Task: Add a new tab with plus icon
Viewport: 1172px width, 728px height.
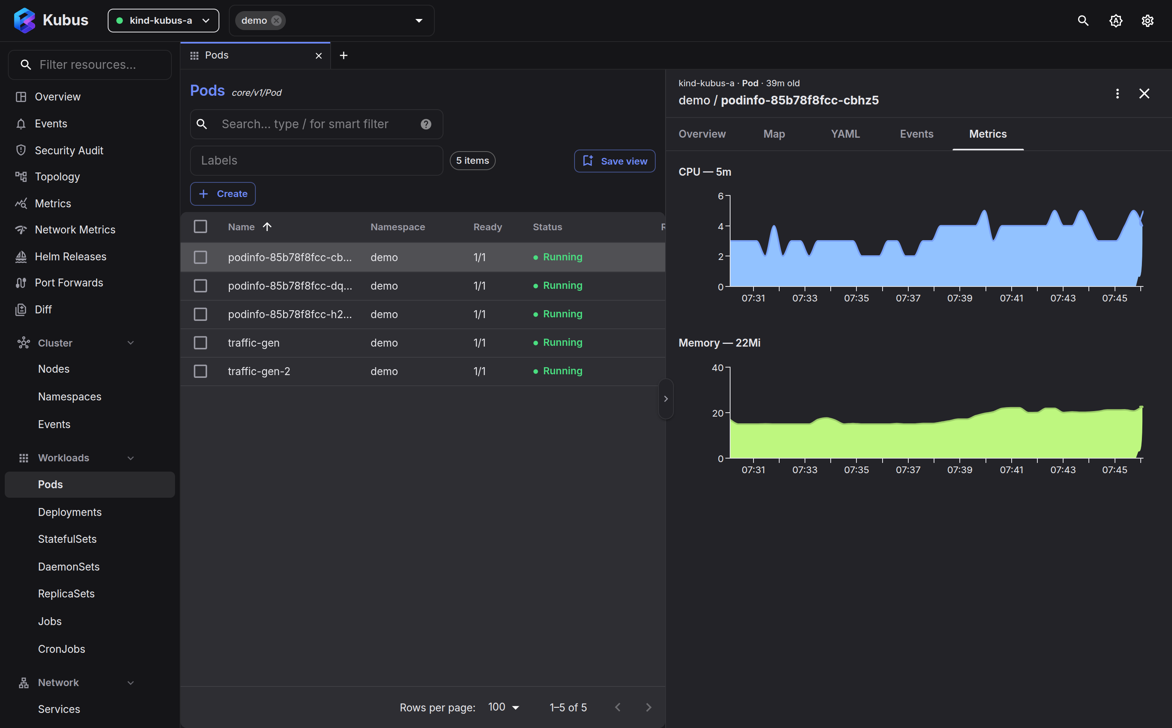Action: click(343, 56)
